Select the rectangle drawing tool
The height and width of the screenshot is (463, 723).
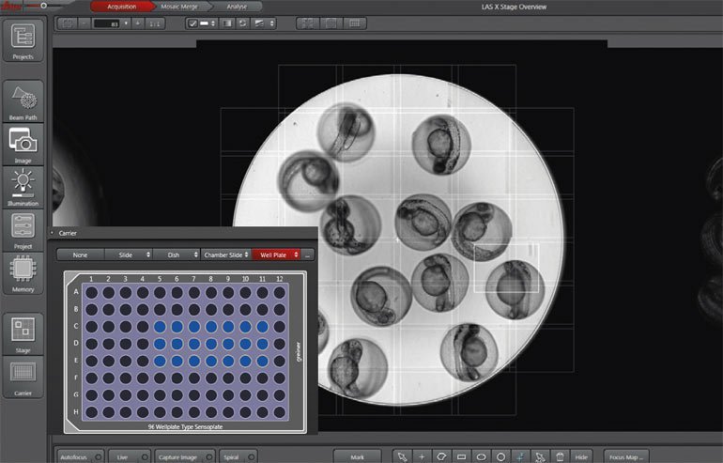462,456
